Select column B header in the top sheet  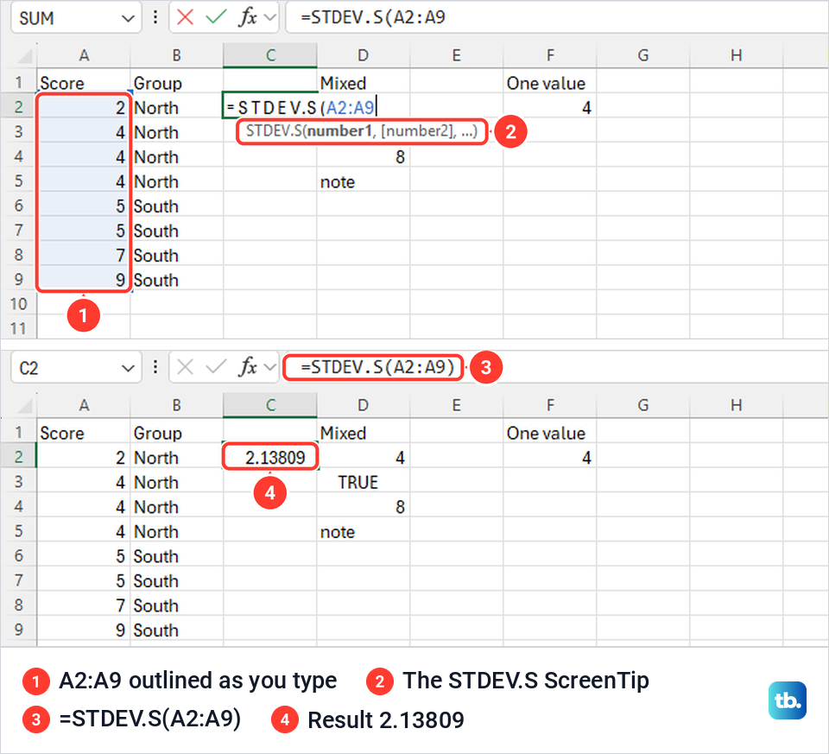click(176, 55)
